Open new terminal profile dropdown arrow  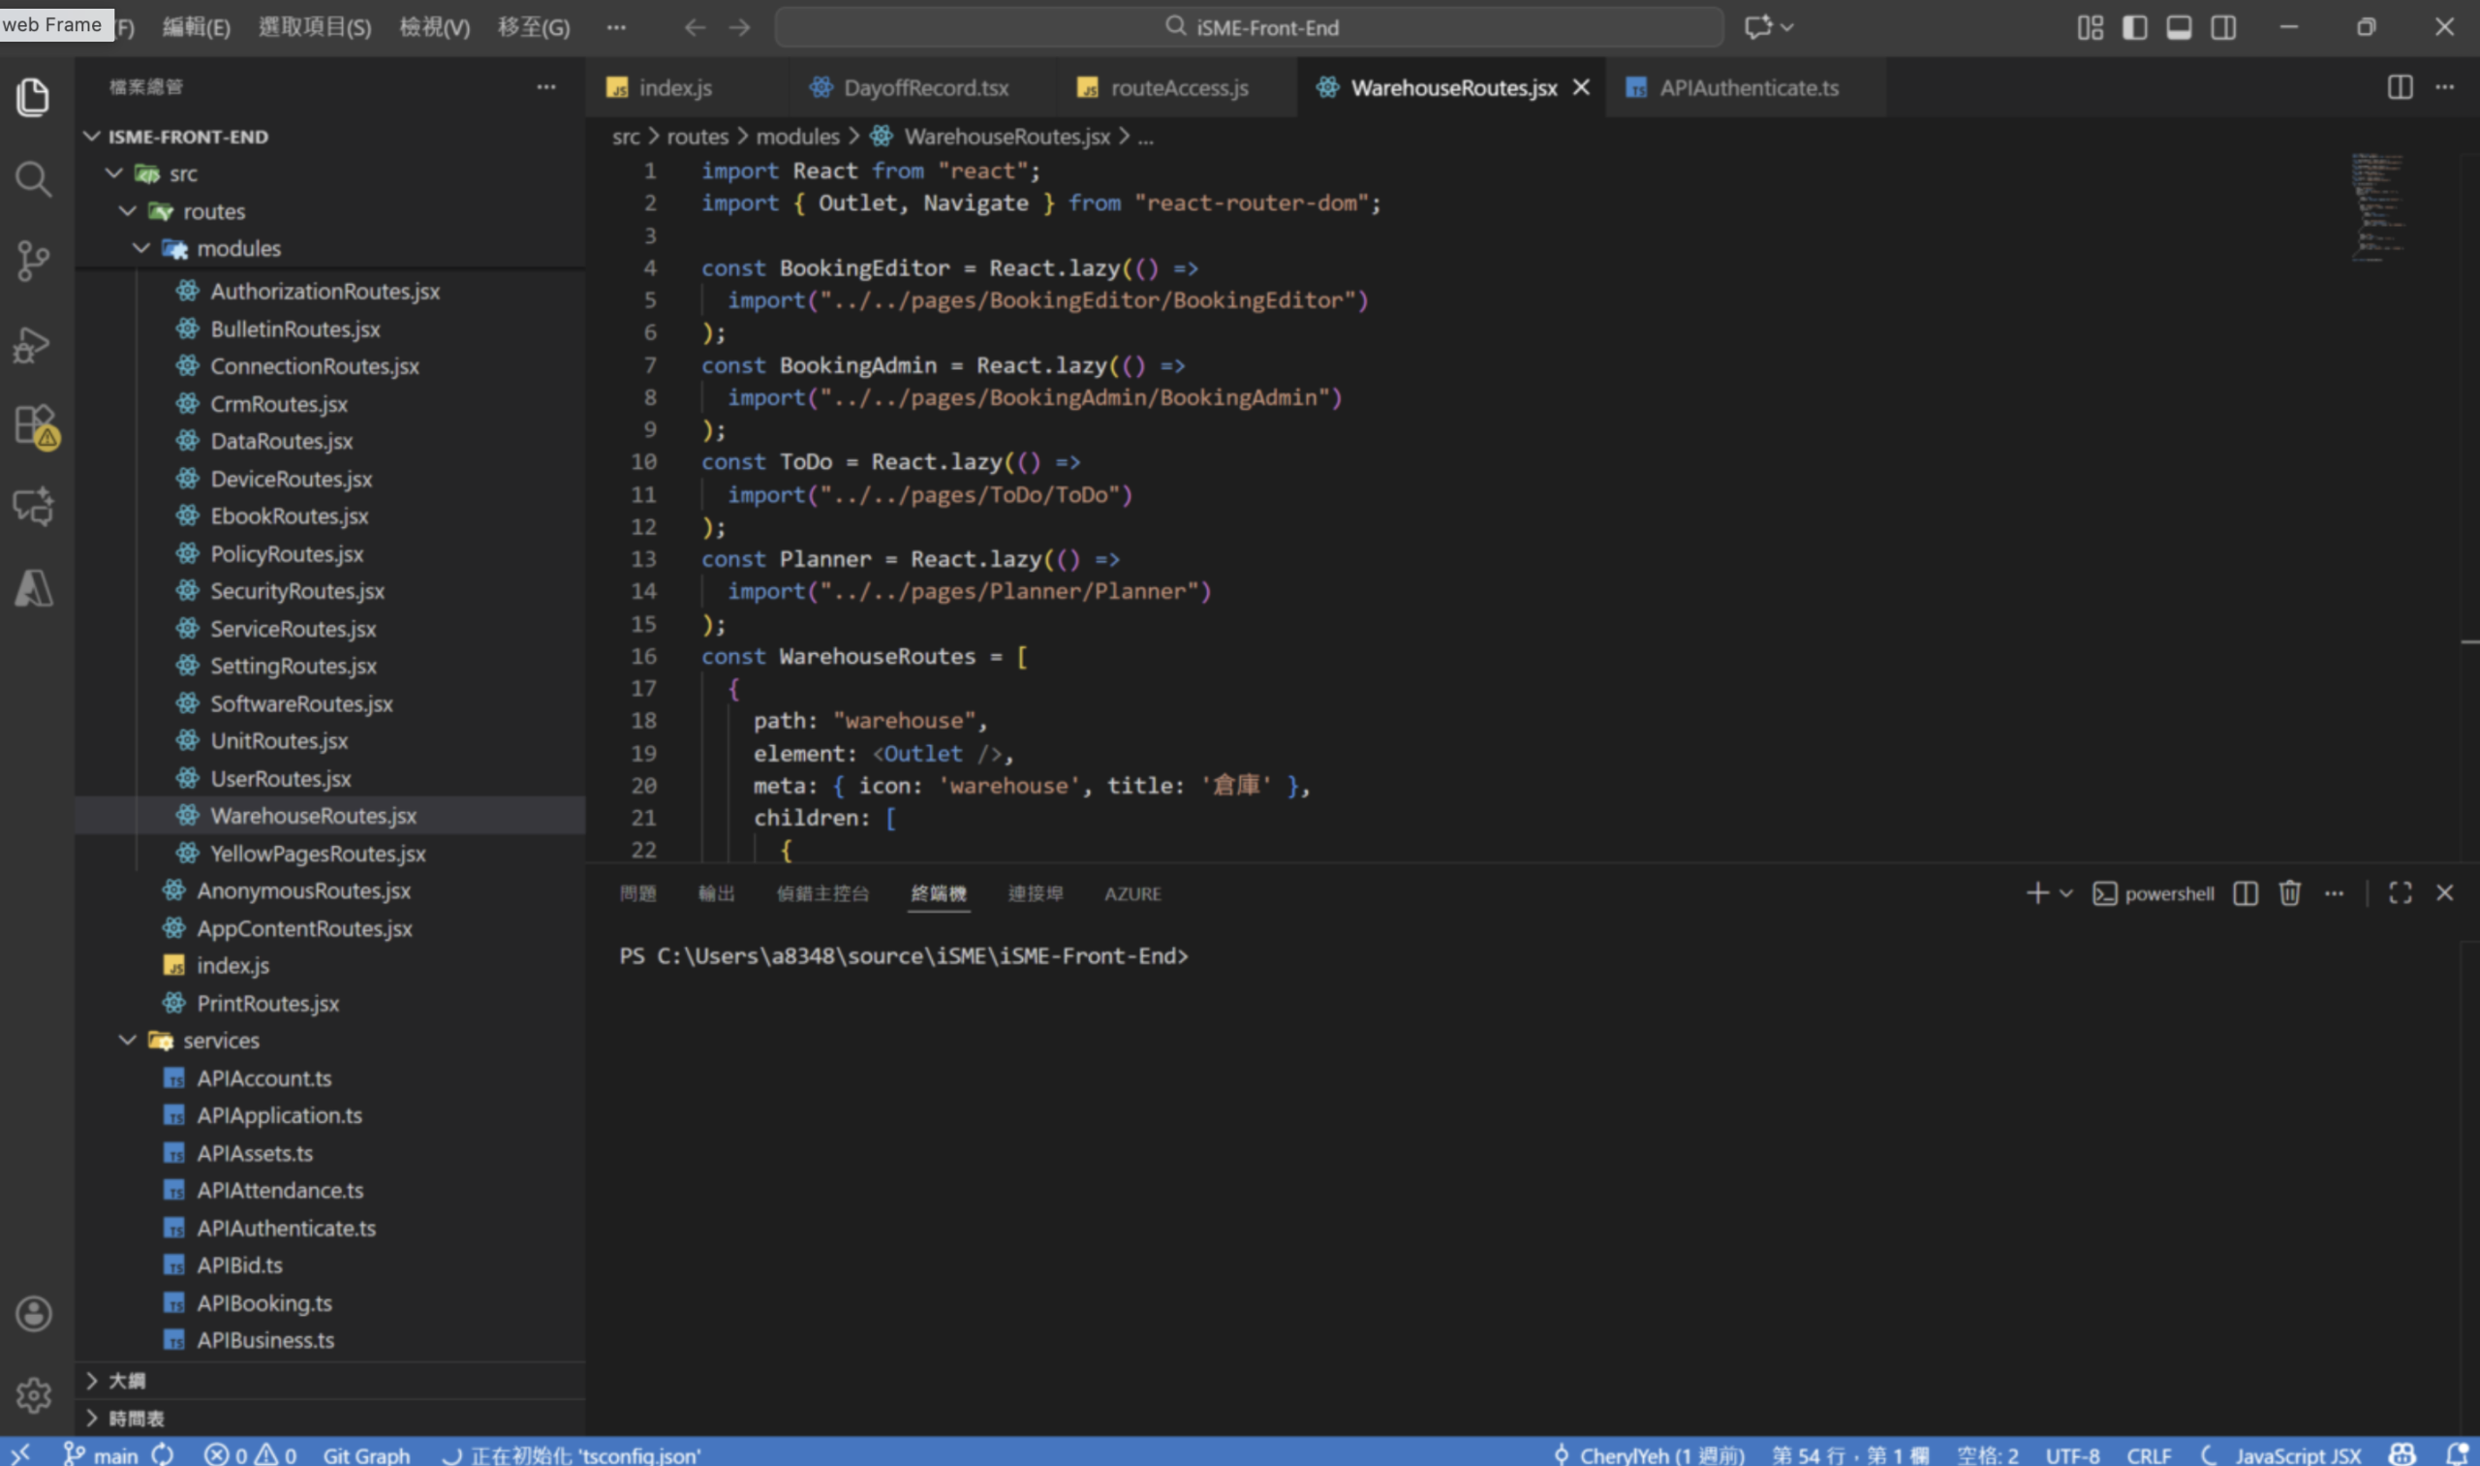tap(2065, 893)
